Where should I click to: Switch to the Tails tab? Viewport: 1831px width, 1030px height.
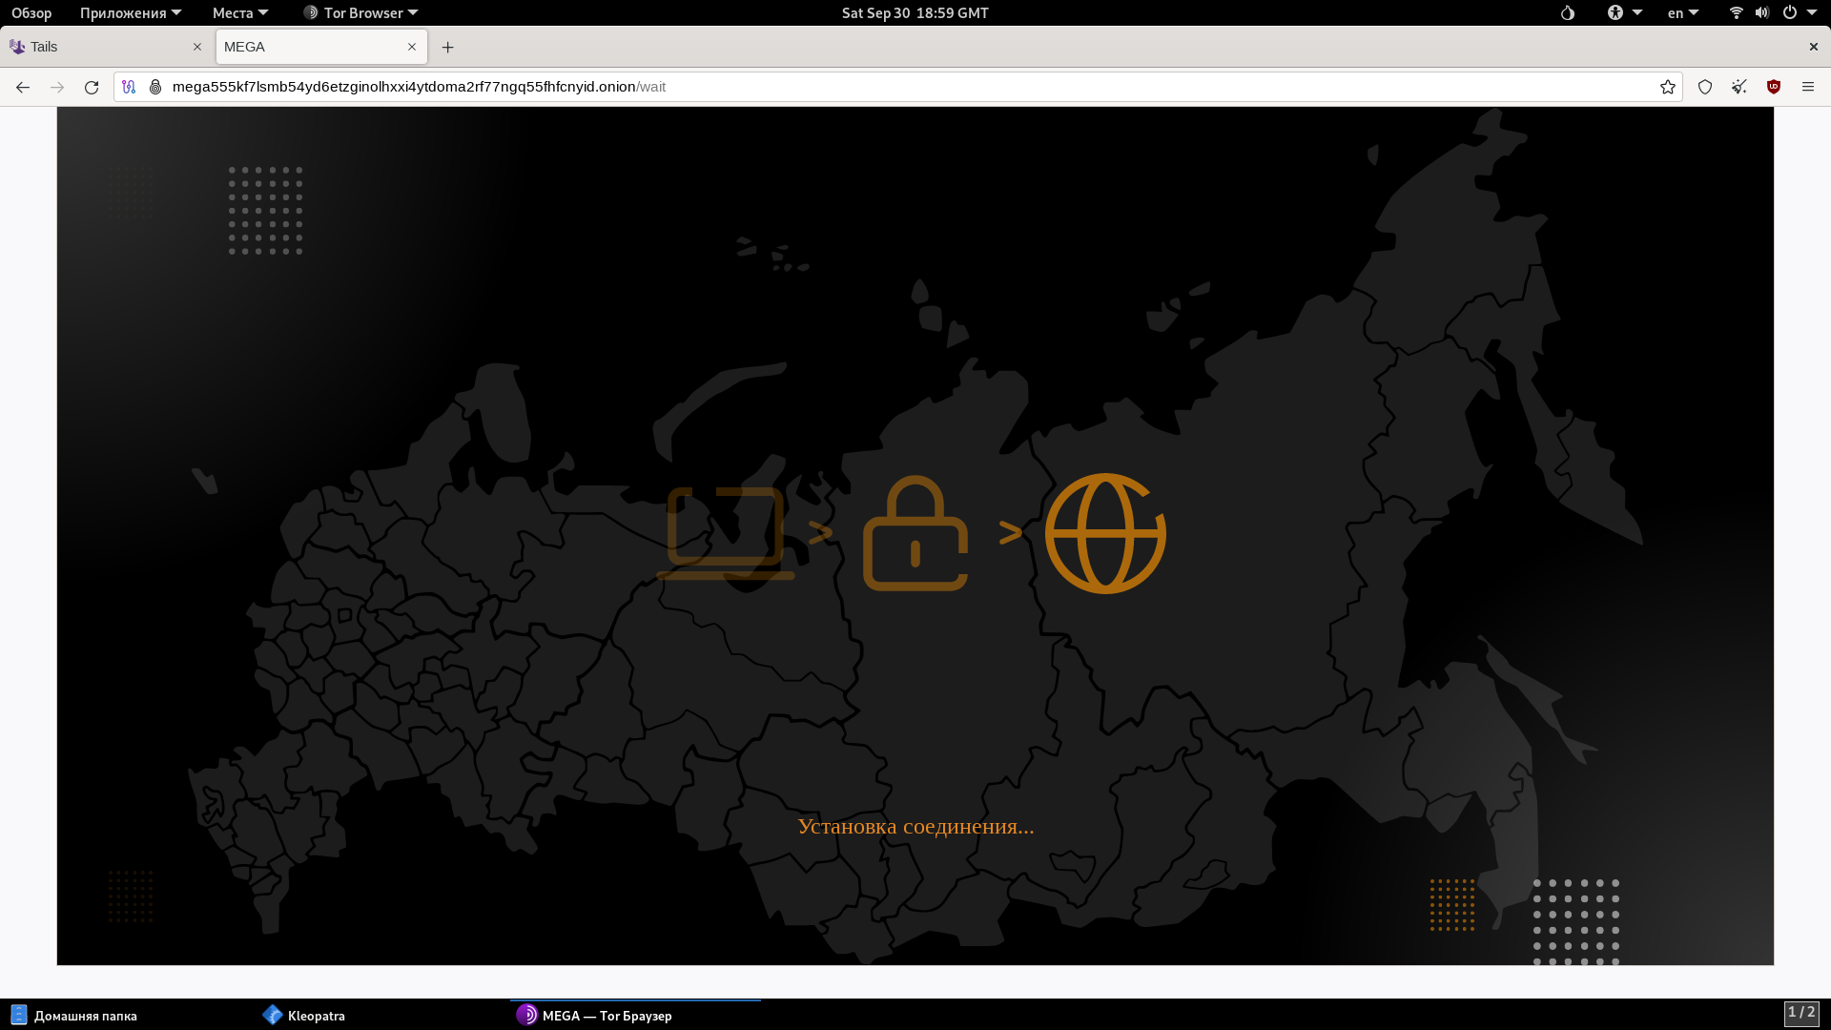click(x=95, y=47)
